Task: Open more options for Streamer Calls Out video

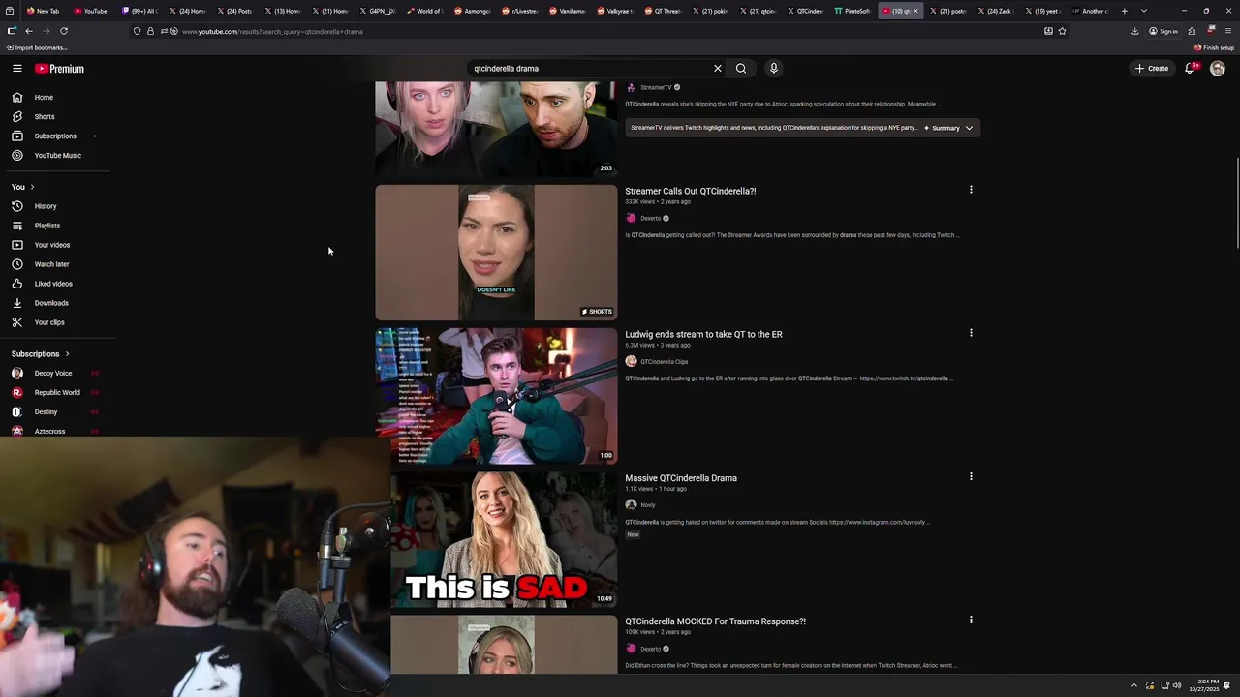Action: (x=971, y=190)
